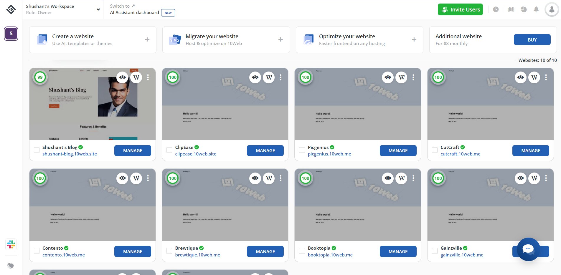The width and height of the screenshot is (561, 275).
Task: Open the S workspace avatar
Action: 11,34
